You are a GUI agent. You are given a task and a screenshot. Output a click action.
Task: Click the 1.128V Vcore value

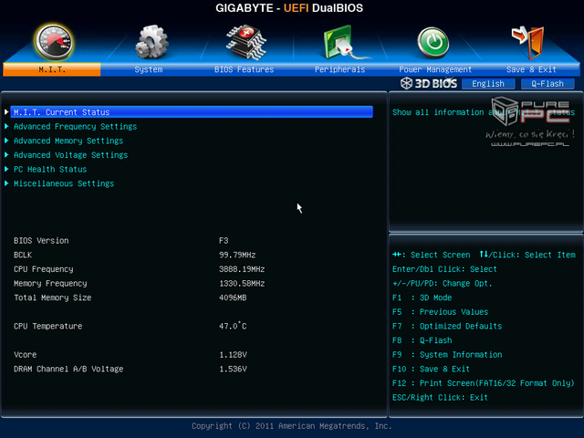(x=233, y=355)
